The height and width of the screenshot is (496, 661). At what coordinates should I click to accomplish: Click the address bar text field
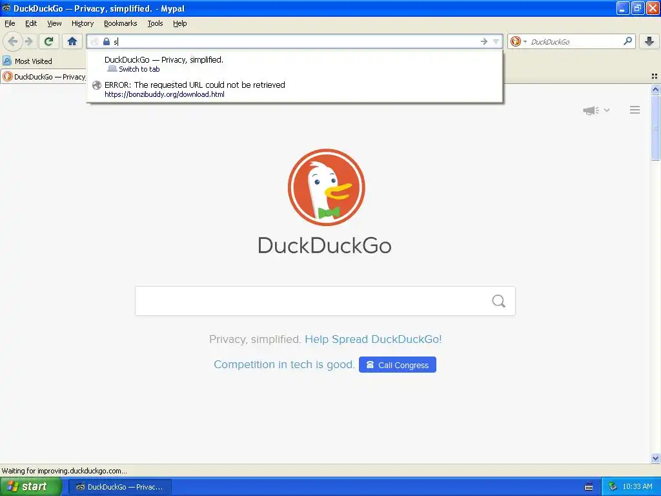point(295,41)
